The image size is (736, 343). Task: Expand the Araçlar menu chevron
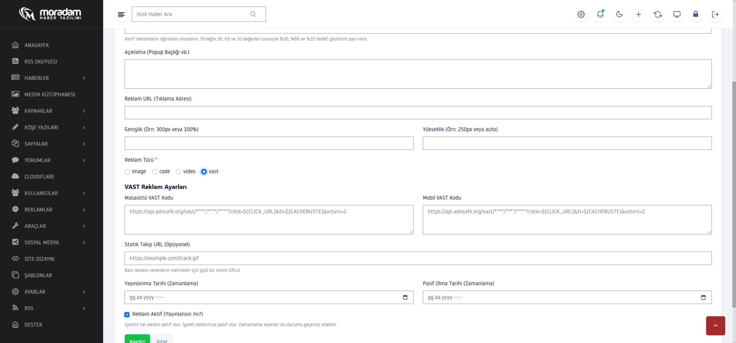(x=84, y=226)
